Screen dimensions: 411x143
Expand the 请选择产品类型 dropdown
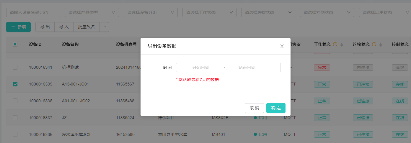92,12
